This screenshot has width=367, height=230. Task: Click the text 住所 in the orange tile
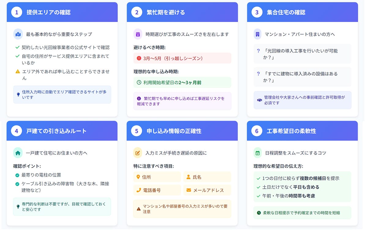click(x=147, y=177)
